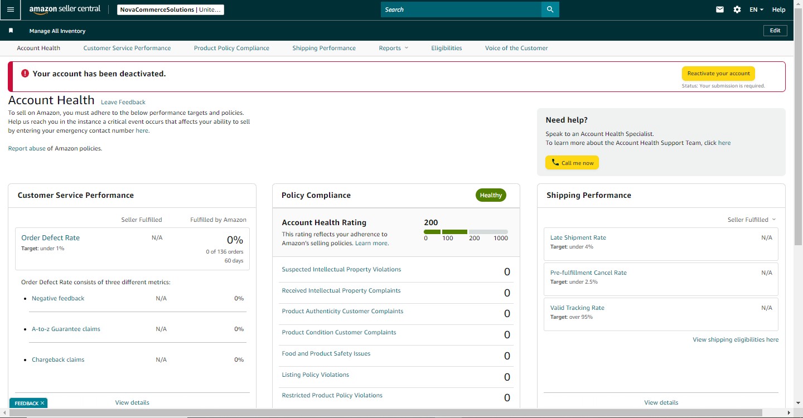The width and height of the screenshot is (803, 418).
Task: Open Pre-fulfillment Cancel Rate link
Action: tap(588, 273)
